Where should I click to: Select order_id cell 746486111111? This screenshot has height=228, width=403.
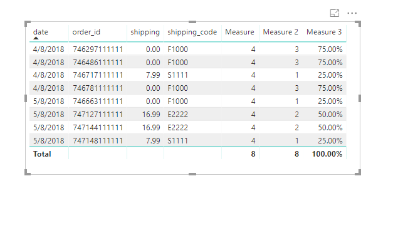pos(98,62)
